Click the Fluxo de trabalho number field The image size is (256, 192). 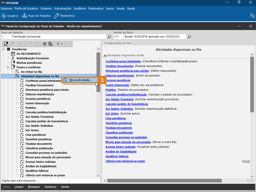tap(6, 36)
